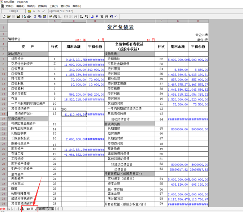This screenshot has height=212, width=243.
Task: Toggle the red 数据 mode button
Action: (3, 209)
